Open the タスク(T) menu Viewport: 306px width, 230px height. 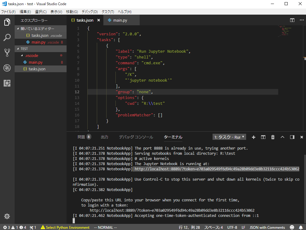pyautogui.click(x=108, y=12)
